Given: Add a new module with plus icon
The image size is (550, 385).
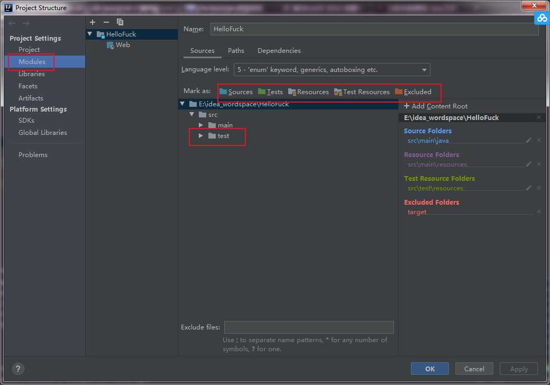Looking at the screenshot, I should click(93, 22).
